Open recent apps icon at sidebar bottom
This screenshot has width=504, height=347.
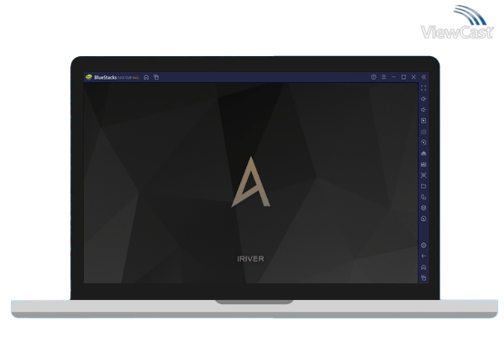click(x=424, y=278)
